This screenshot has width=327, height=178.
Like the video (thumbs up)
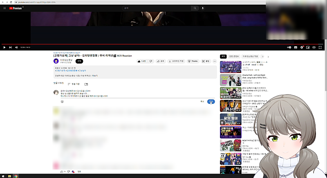pyautogui.click(x=141, y=61)
